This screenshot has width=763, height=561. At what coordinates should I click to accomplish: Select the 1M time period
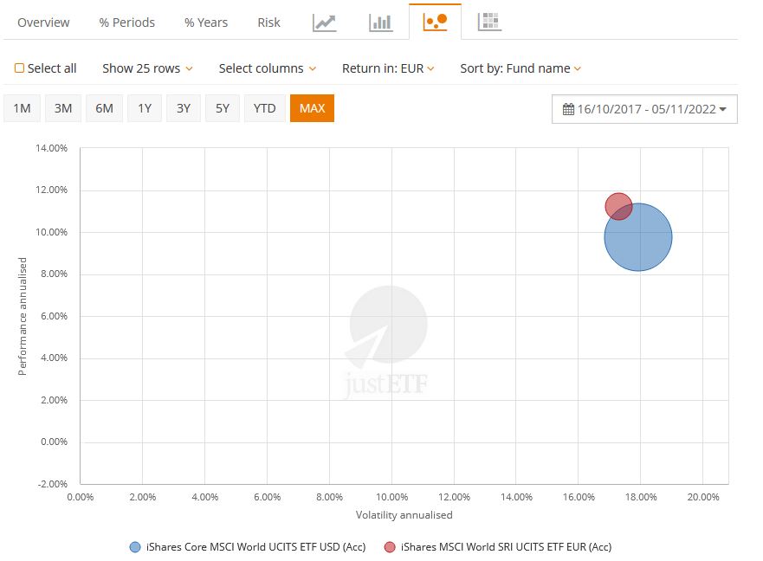[x=22, y=108]
